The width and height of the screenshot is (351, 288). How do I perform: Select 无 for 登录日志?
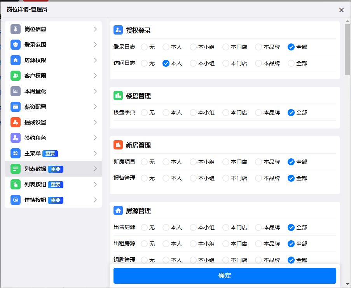(x=144, y=47)
